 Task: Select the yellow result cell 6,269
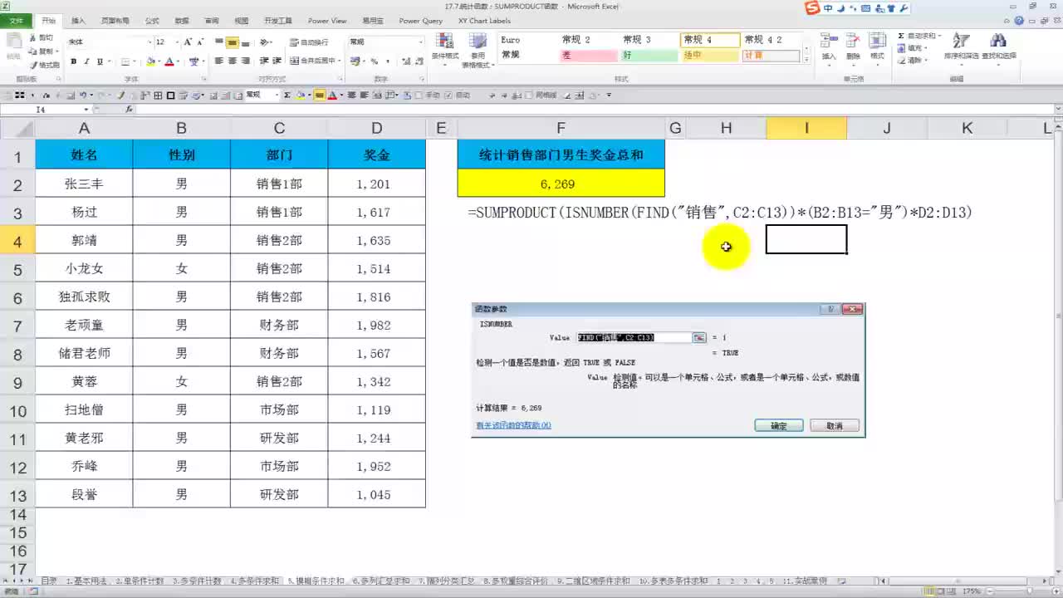561,184
